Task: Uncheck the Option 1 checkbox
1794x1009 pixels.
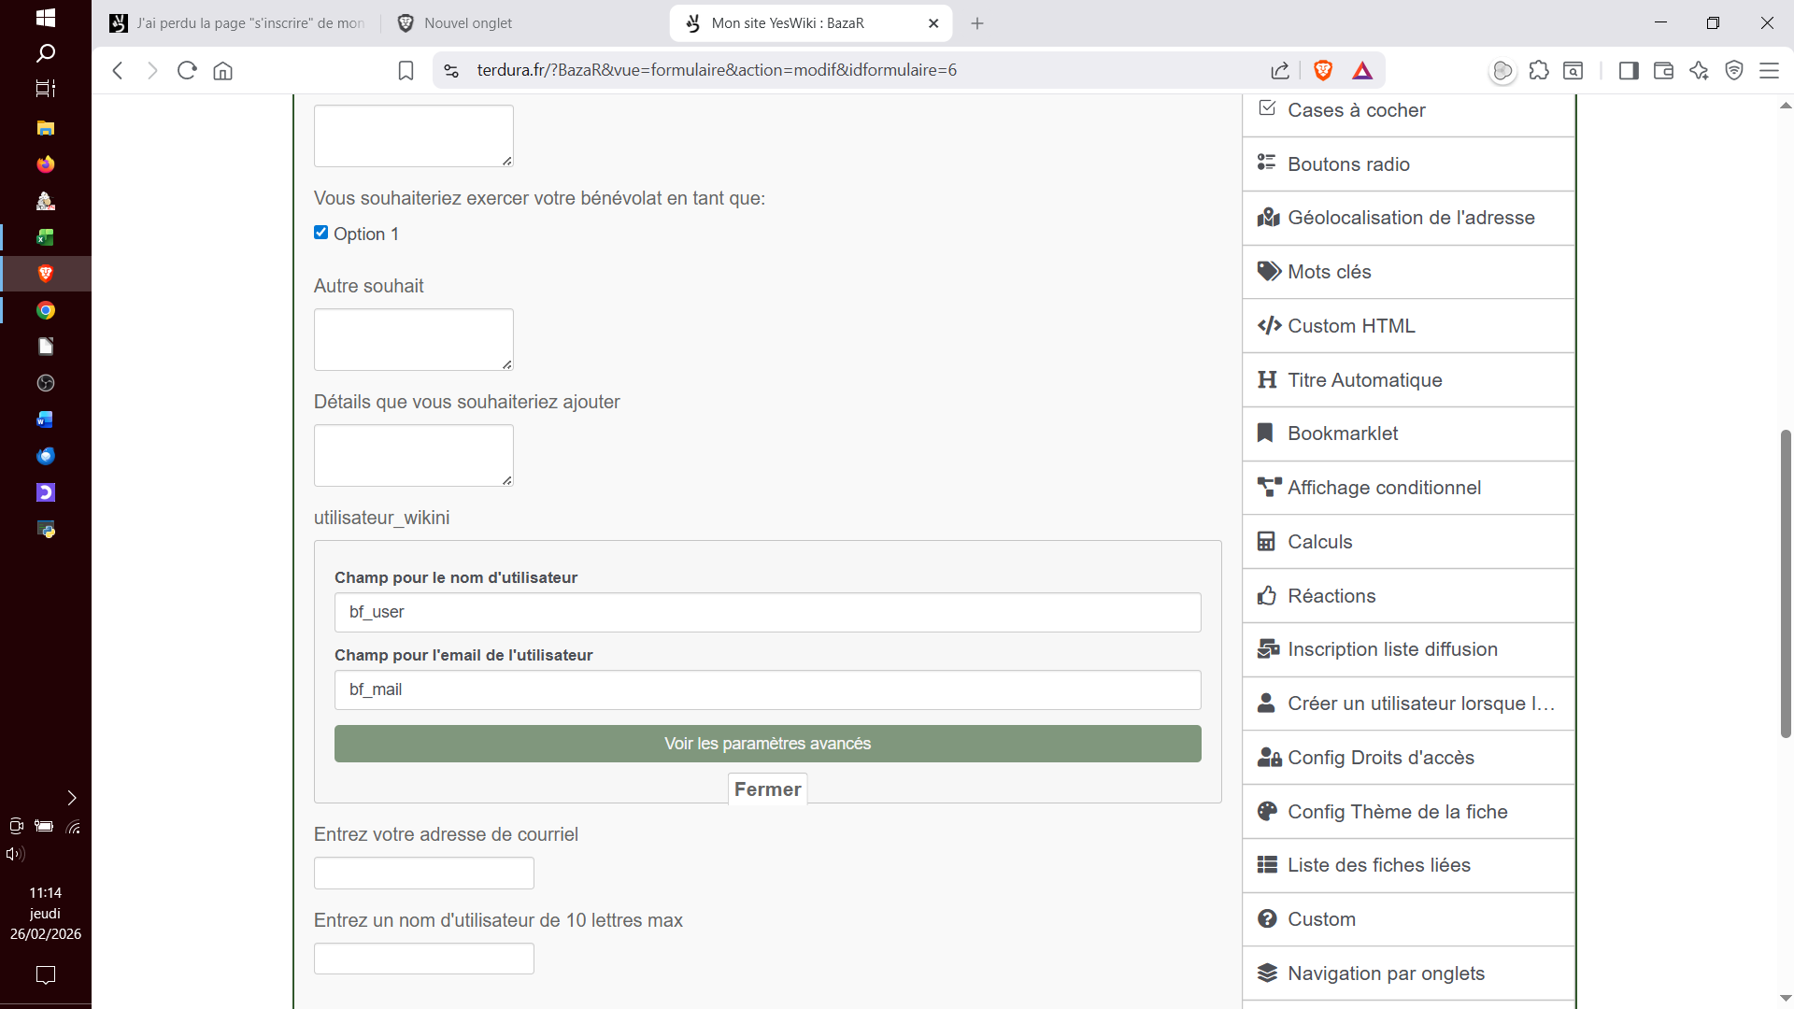Action: [x=321, y=233]
